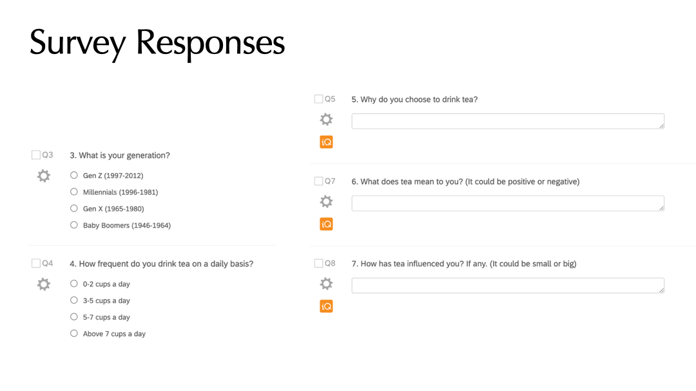Screen dimensions: 696x391
Task: Focus the answer box for how tea influenced you
Action: (x=508, y=285)
